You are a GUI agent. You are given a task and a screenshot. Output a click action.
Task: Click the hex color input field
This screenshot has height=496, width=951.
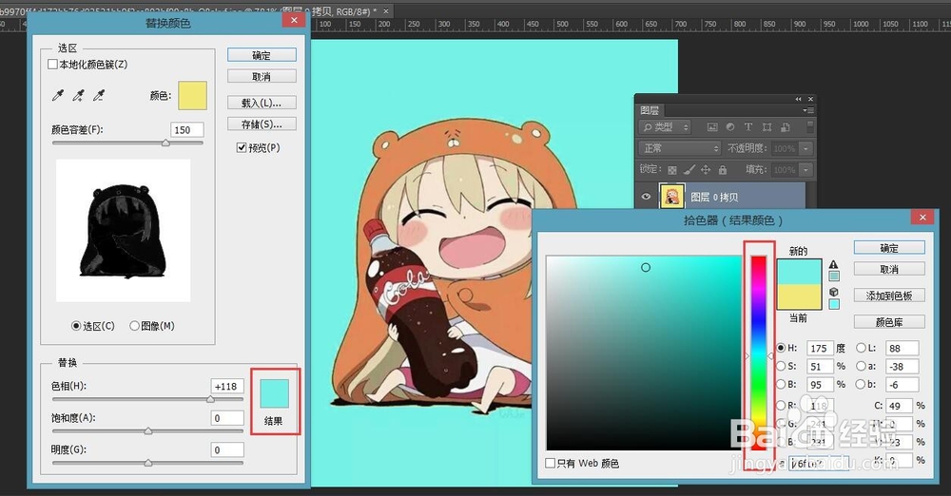click(819, 464)
